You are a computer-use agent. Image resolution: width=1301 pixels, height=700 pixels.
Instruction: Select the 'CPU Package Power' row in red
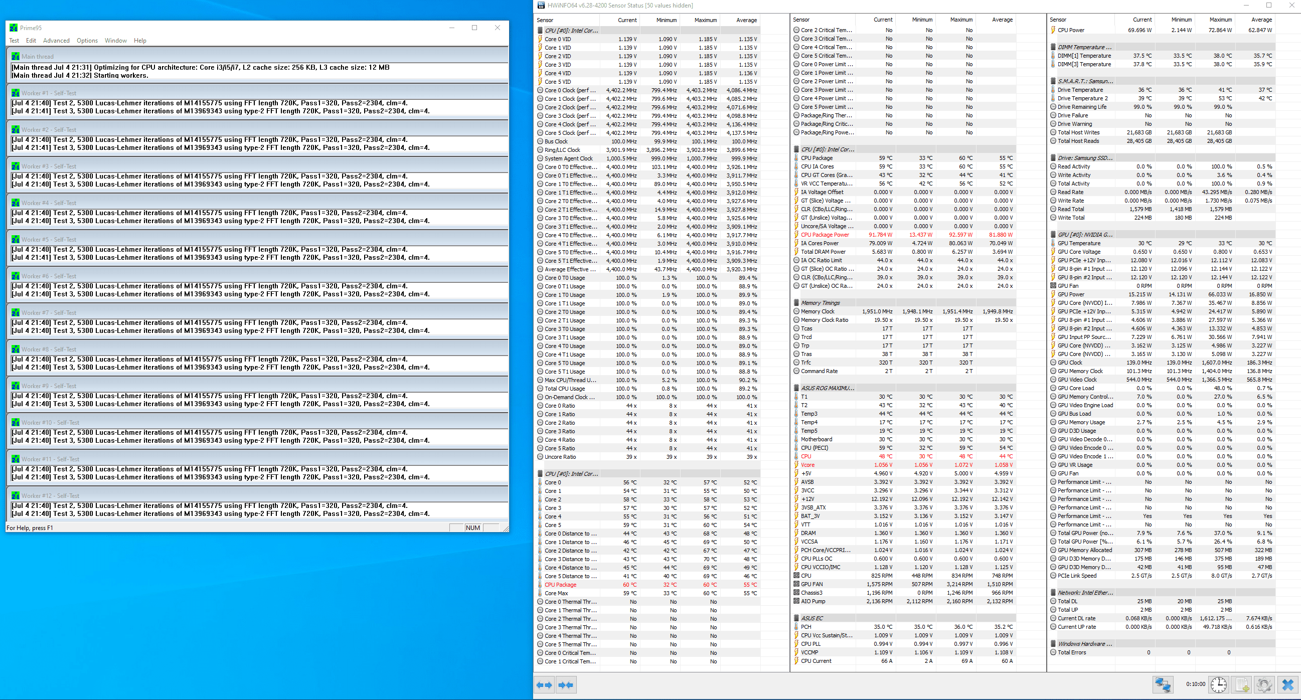pyautogui.click(x=904, y=234)
